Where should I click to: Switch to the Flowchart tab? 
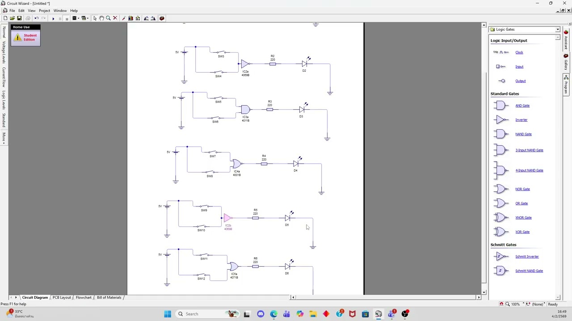click(x=84, y=297)
